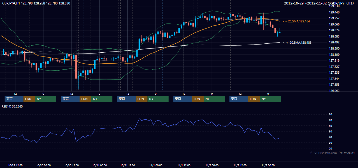Click the RSI(14) 38.2865 indicator label
The width and height of the screenshot is (358, 168).
12,107
